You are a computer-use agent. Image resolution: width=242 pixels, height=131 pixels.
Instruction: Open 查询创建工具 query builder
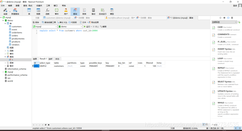pyautogui.click(x=49, y=22)
